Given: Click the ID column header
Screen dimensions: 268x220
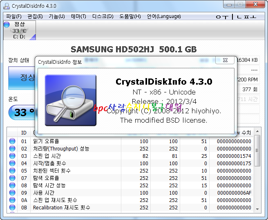Looking at the screenshot, I should pyautogui.click(x=24, y=132).
